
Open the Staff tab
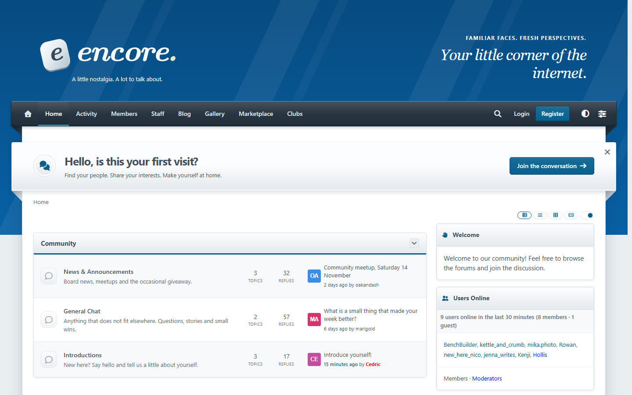[x=158, y=114]
